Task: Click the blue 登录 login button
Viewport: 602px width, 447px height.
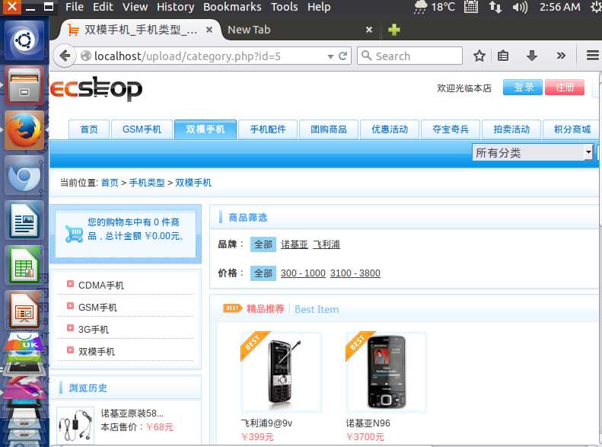Action: (x=523, y=88)
